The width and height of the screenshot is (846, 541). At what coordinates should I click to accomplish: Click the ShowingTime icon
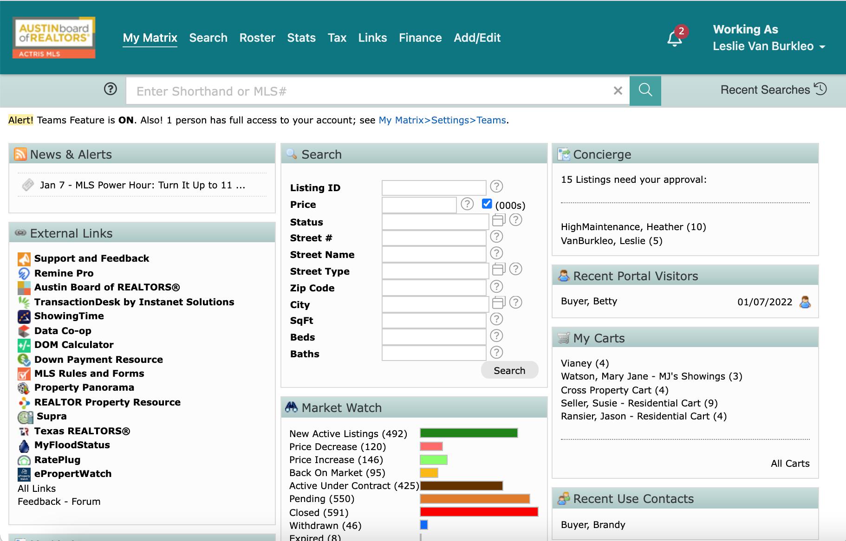point(24,316)
